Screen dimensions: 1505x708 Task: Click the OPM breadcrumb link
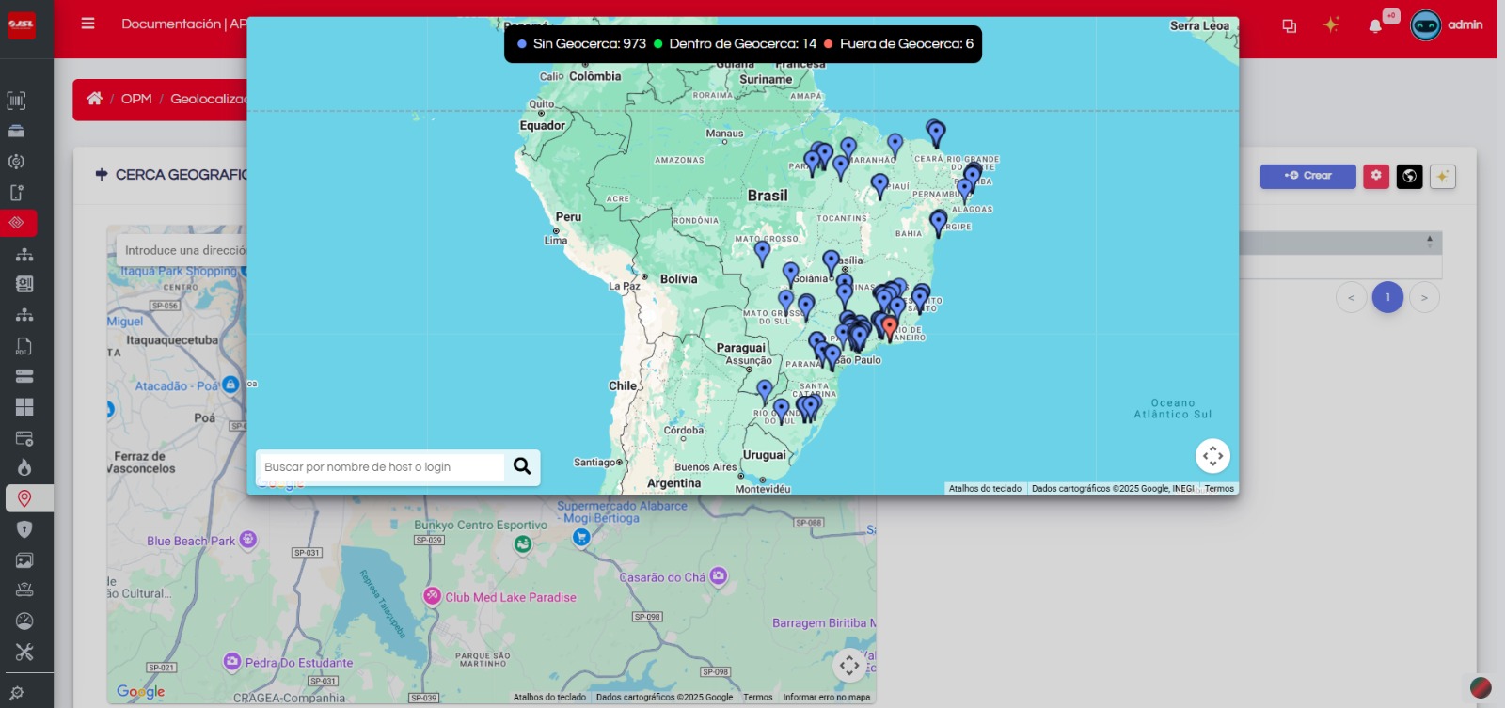136,99
